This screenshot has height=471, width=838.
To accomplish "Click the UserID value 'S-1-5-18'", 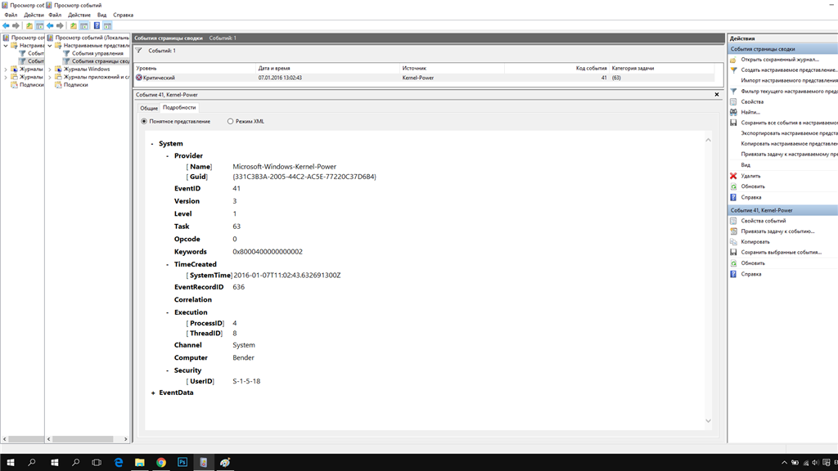I will (246, 381).
